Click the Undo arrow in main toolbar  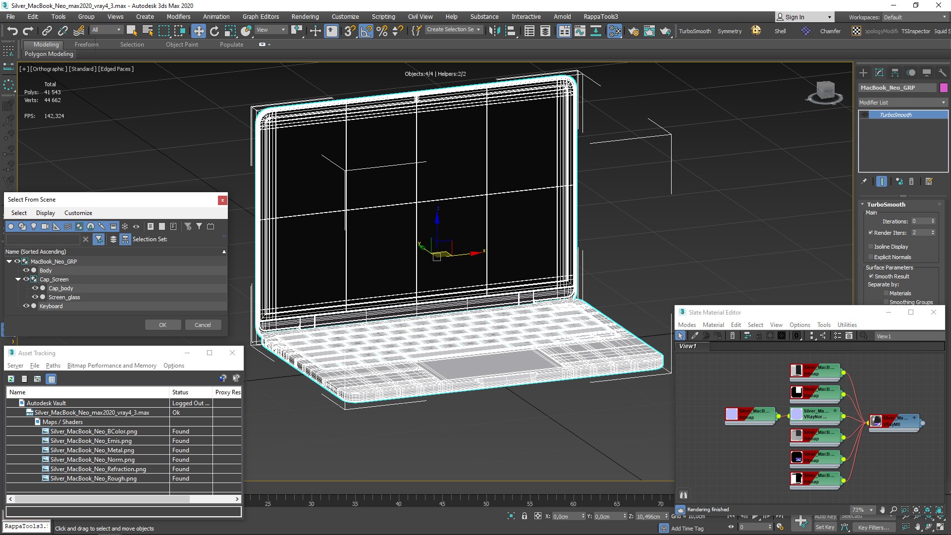12,31
